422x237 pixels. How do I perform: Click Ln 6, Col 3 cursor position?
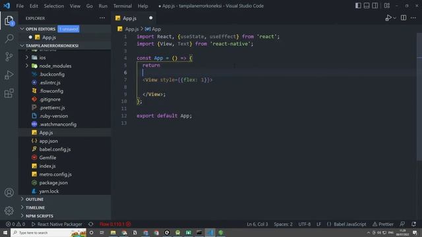[x=257, y=224]
